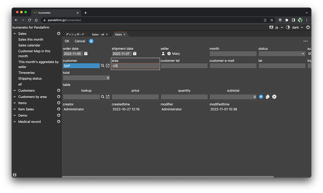The height and width of the screenshot is (193, 323).
Task: Delete the table row with X icon
Action: [274, 97]
